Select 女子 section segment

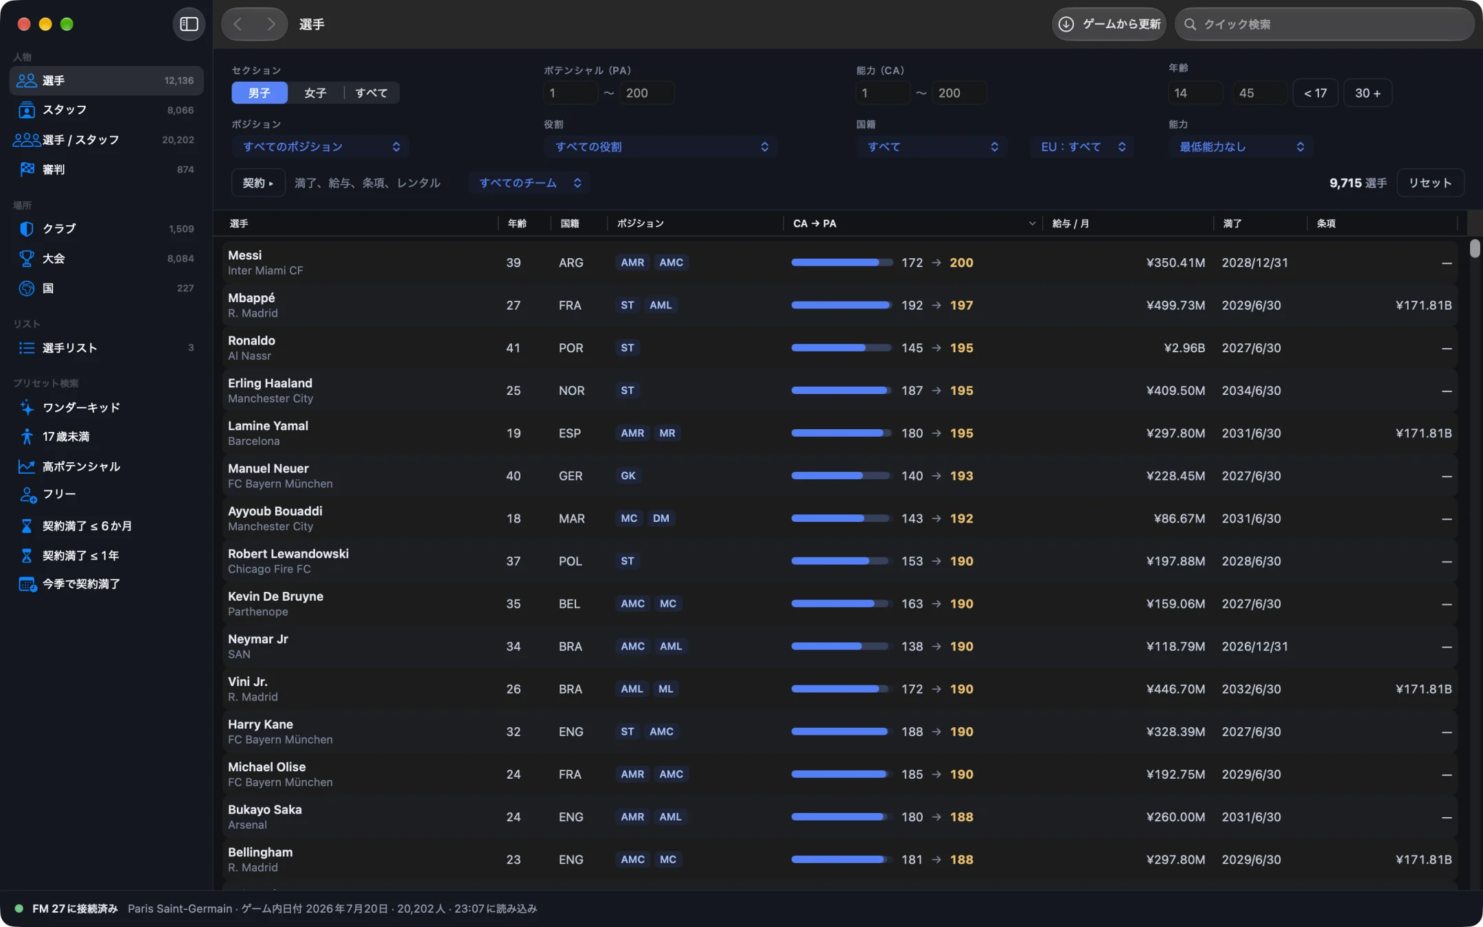coord(315,93)
